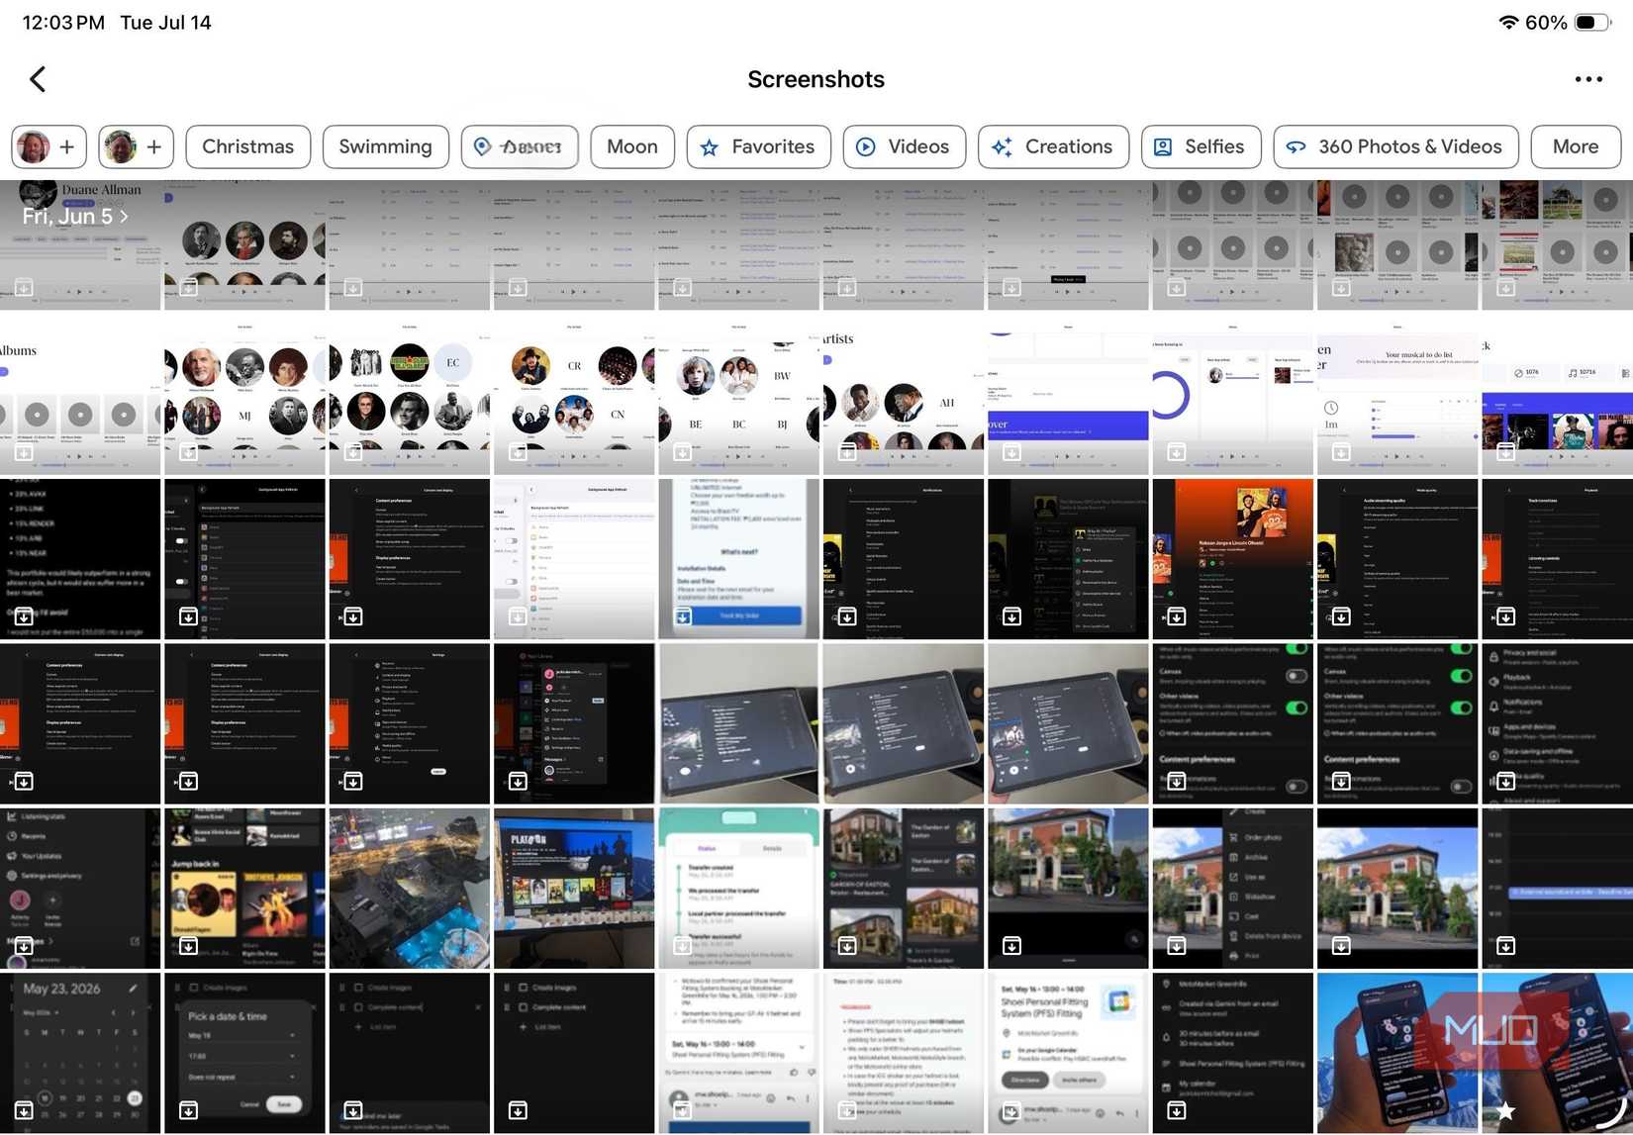1633x1135 pixels.
Task: Tap the Wi-Fi status icon
Action: pos(1508,22)
